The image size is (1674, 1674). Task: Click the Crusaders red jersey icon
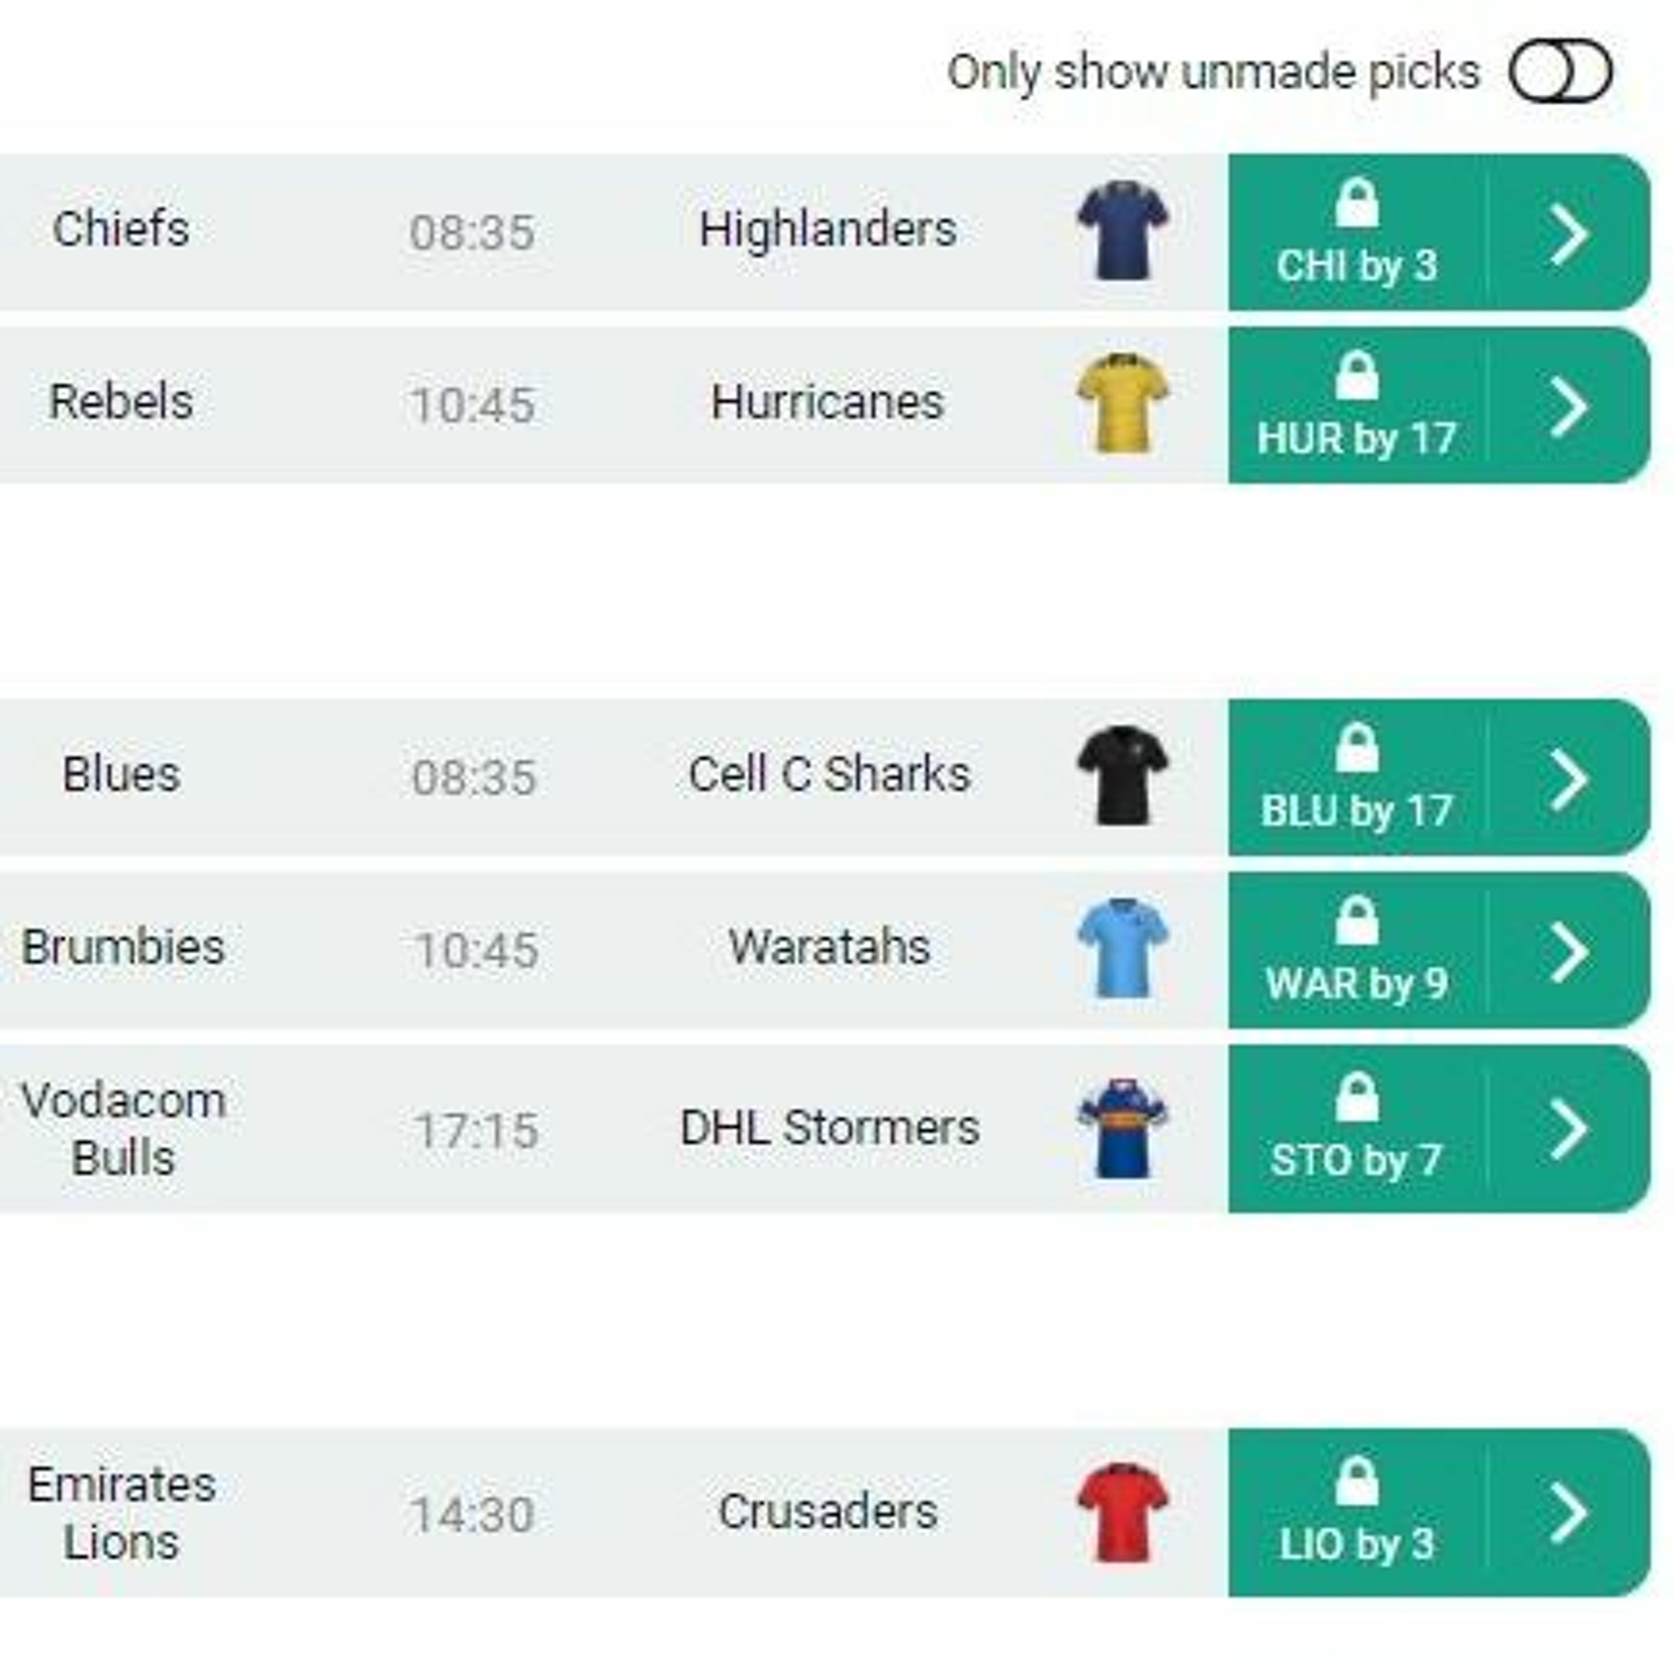[1123, 1513]
